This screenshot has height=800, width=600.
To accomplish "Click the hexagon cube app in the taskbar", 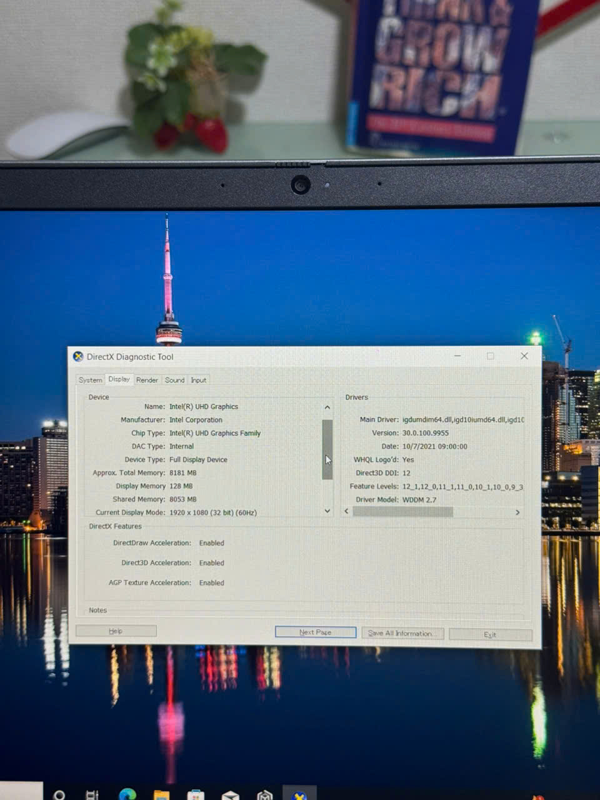I will coord(265,795).
